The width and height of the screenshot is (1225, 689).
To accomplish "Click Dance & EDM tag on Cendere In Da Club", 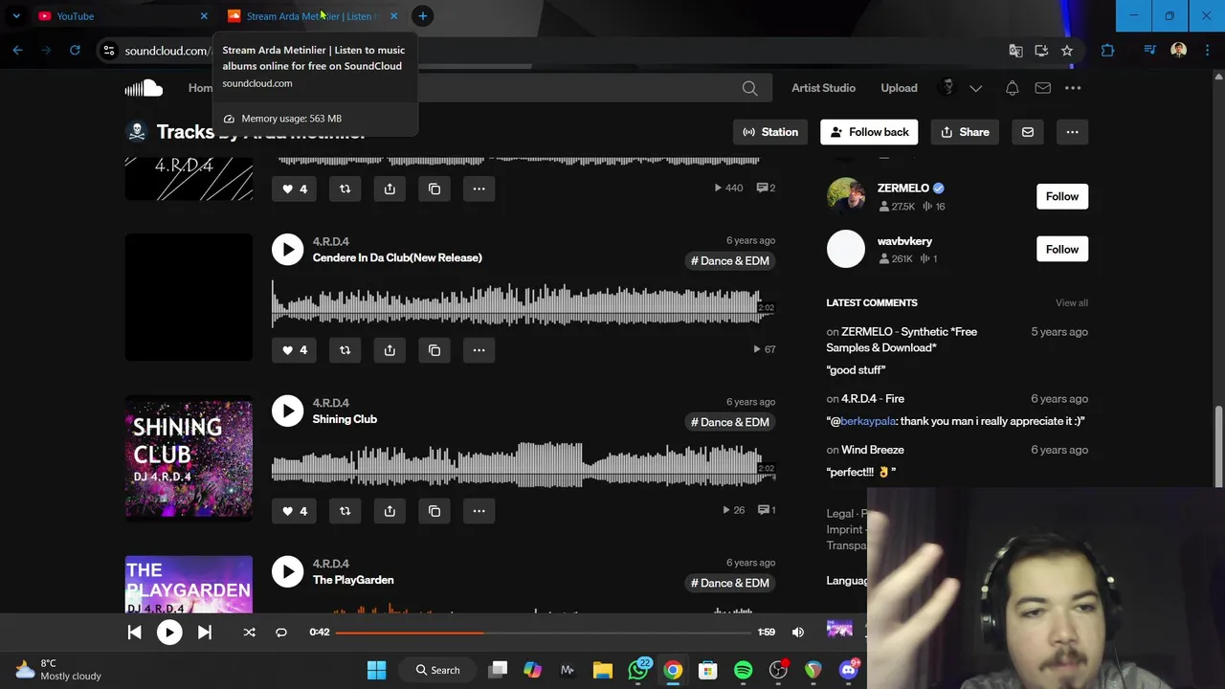I will (730, 260).
